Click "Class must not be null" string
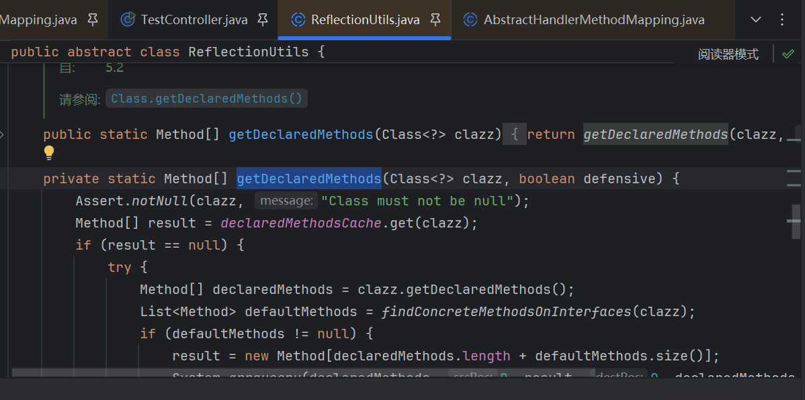805x400 pixels. 417,201
